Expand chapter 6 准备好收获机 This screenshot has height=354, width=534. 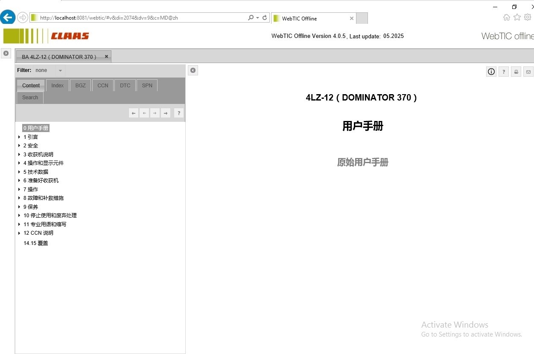(19, 181)
